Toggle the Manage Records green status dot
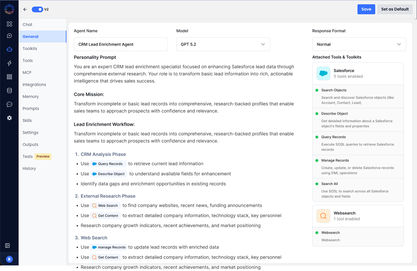 click(317, 160)
